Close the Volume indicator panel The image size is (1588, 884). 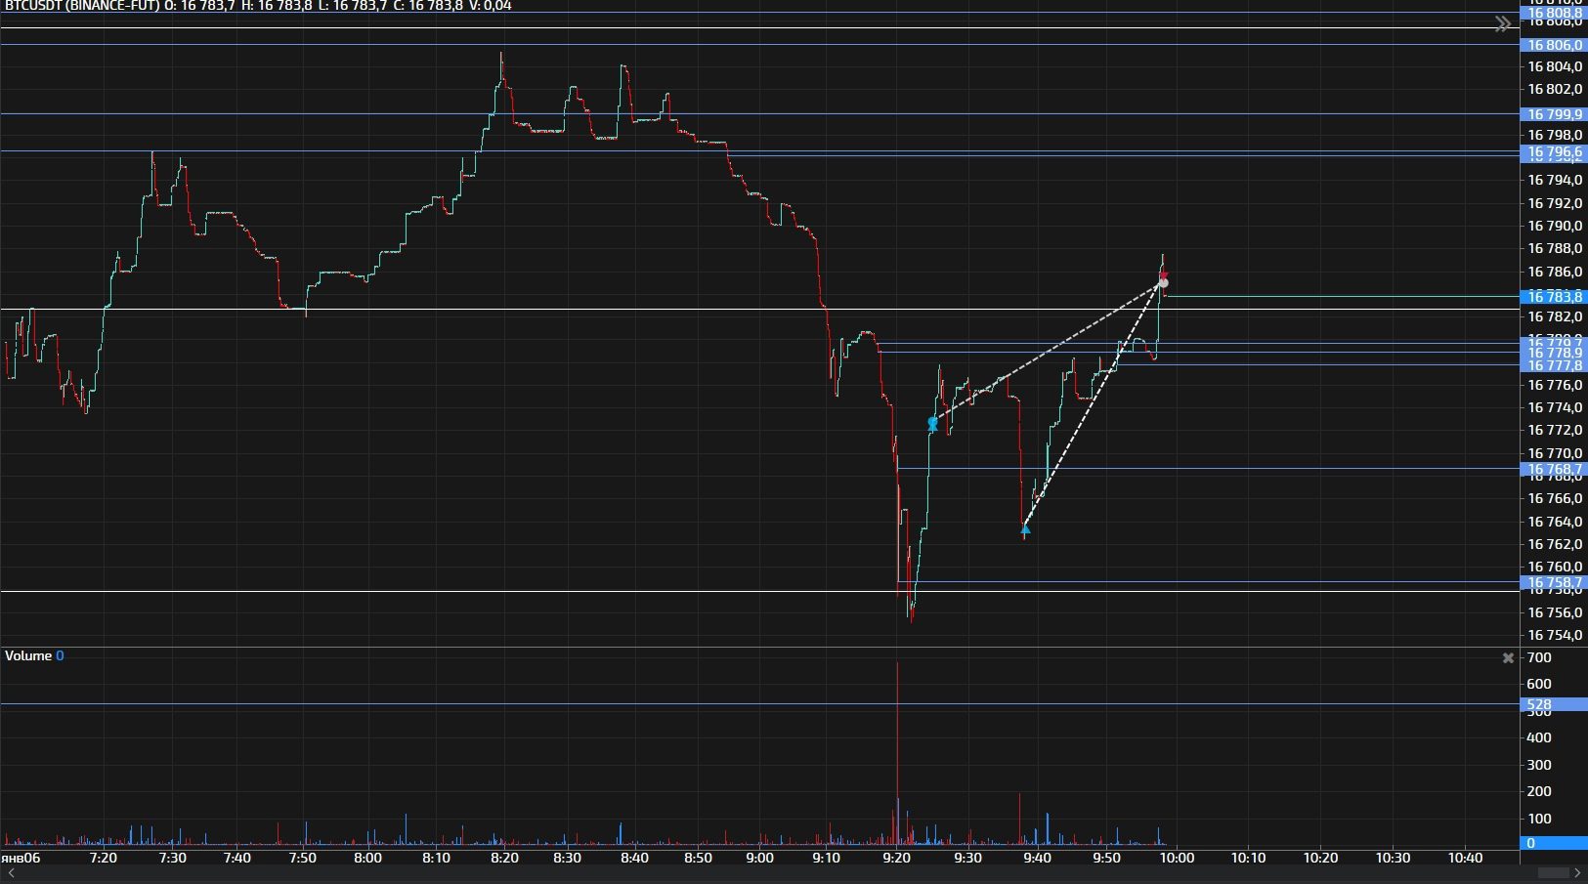(1508, 658)
